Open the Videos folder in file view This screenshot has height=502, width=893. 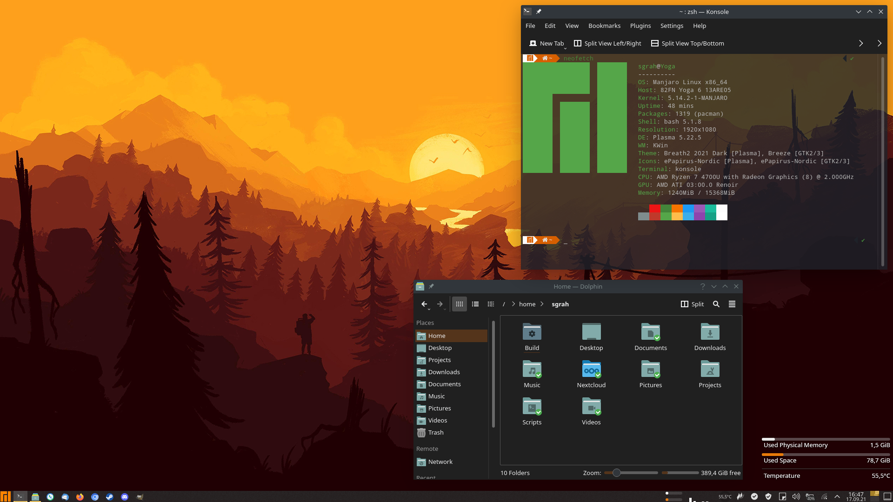[x=591, y=411]
